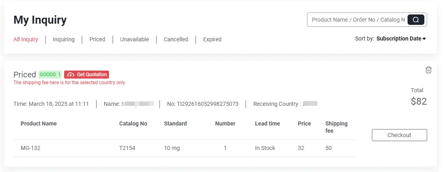
Task: Click catalog number T2154
Action: pyautogui.click(x=127, y=148)
